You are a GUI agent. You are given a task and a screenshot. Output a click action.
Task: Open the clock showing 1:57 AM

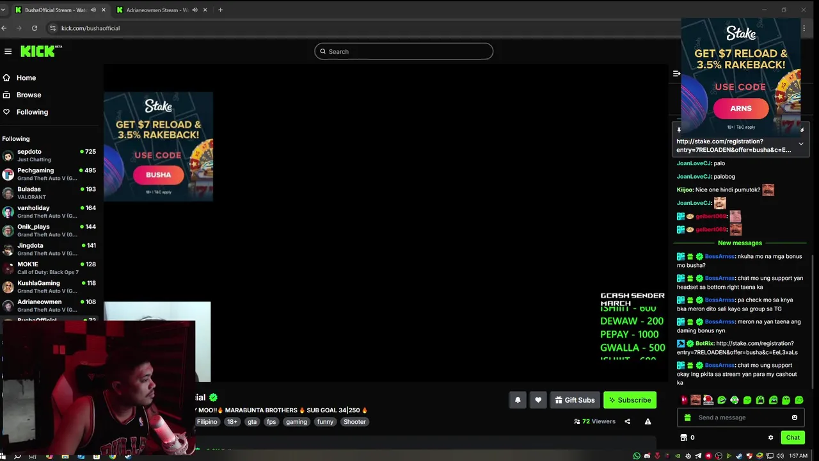click(x=798, y=456)
